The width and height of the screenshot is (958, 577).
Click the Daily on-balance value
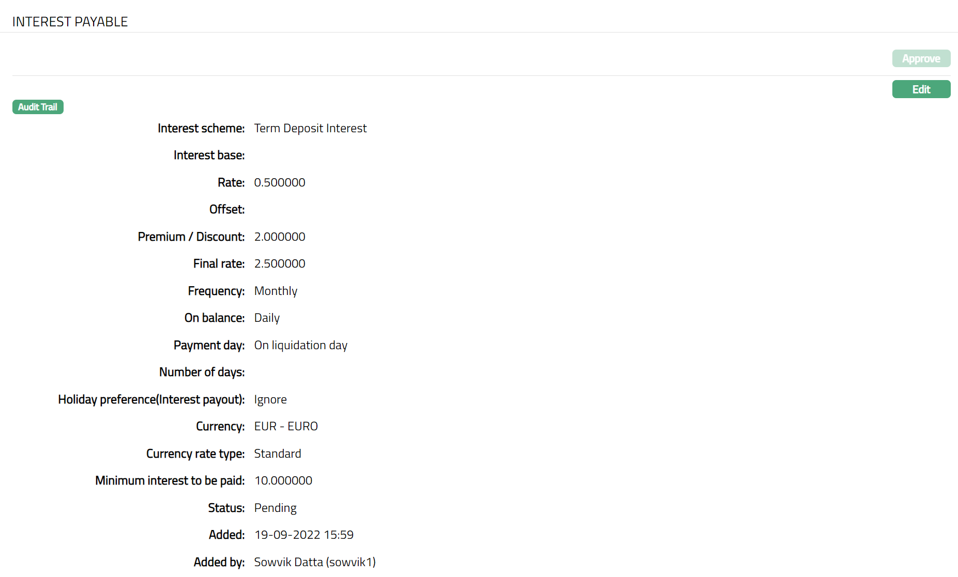click(x=267, y=318)
